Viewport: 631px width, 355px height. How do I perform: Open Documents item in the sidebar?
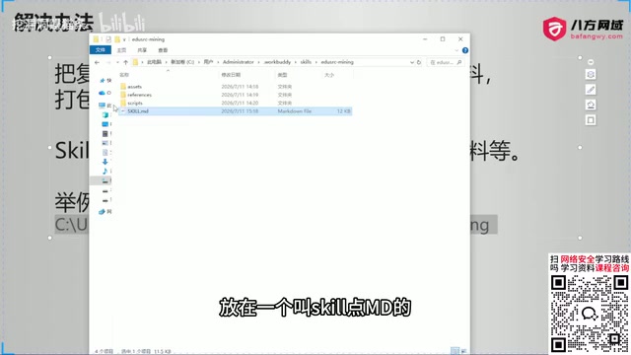click(105, 152)
